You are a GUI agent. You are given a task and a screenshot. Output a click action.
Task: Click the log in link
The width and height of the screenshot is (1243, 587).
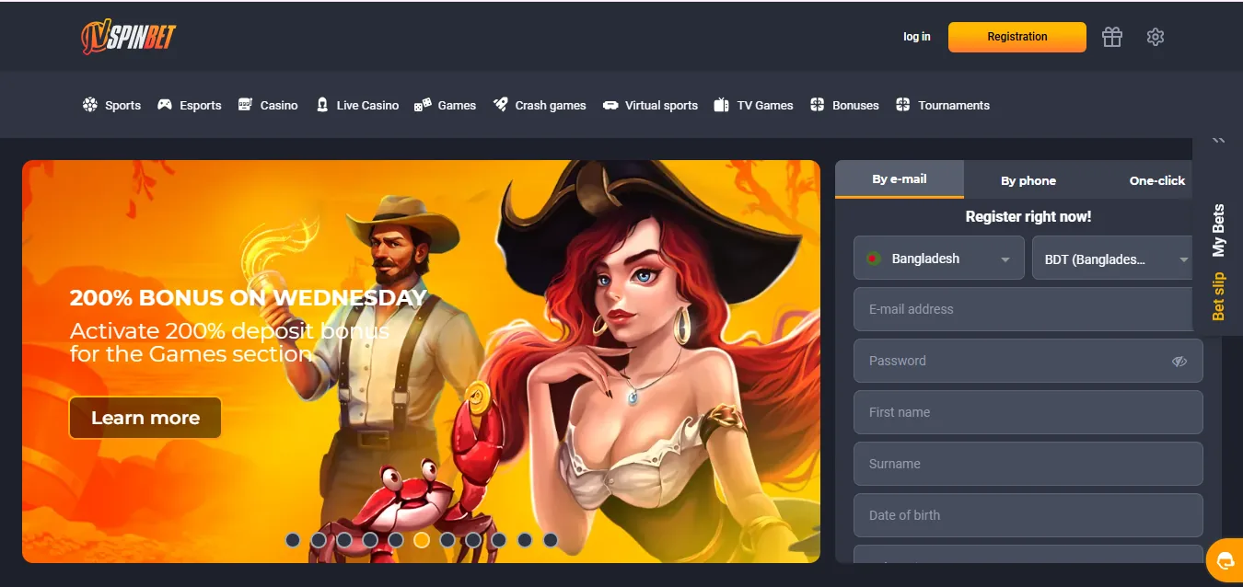coord(917,37)
